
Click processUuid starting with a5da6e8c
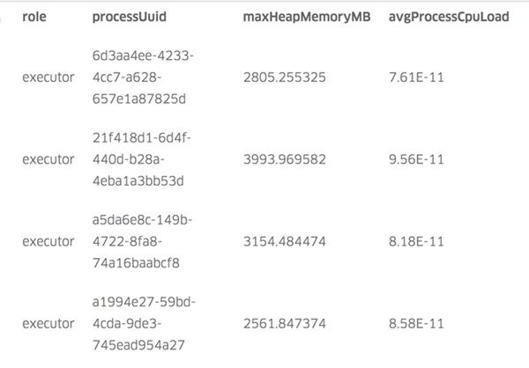tap(141, 241)
